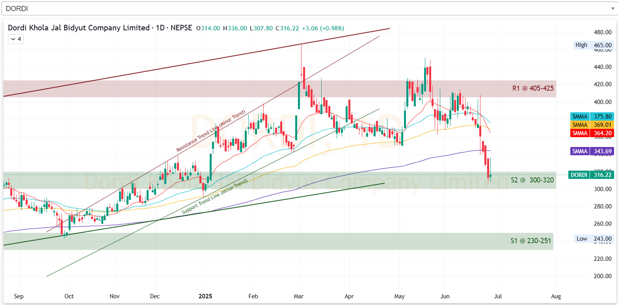Screen dimensions: 618x305
Task: Click the 280.00 price scale value
Action: (603, 206)
